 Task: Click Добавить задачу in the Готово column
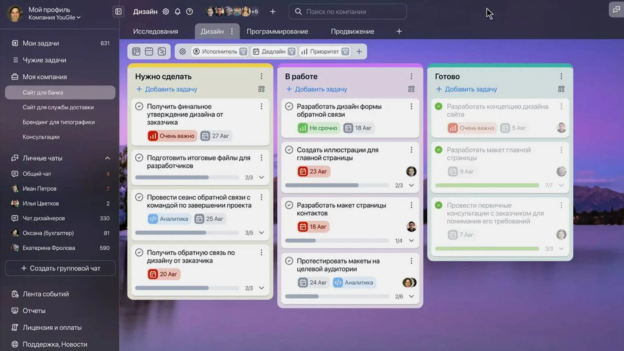point(466,89)
